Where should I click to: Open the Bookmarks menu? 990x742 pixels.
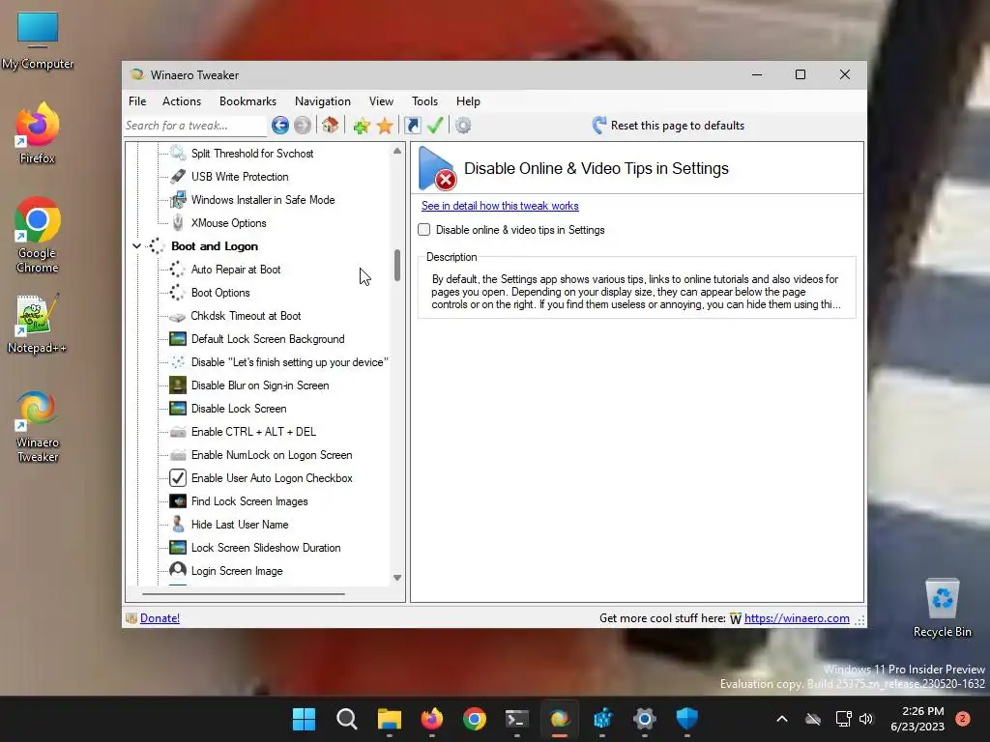[247, 100]
